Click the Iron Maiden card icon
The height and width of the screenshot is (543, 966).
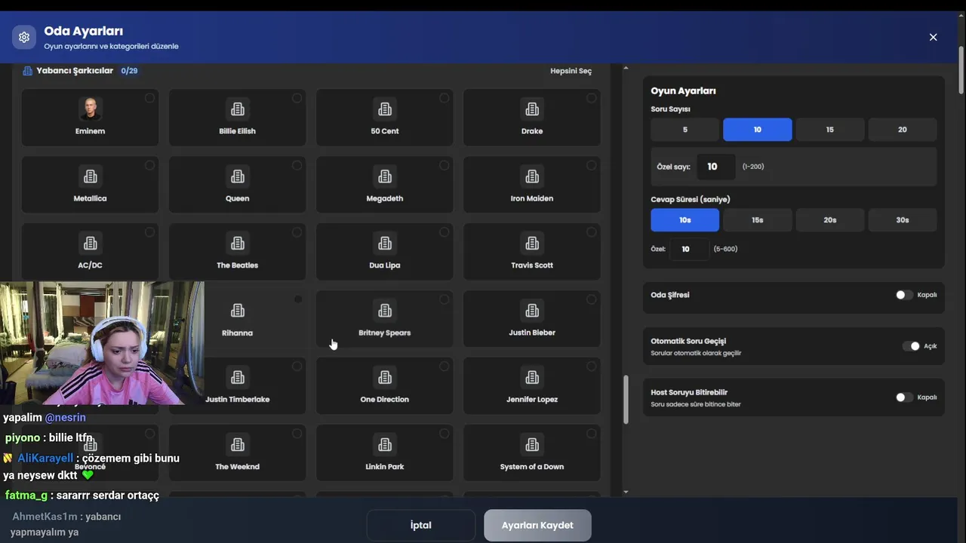click(532, 176)
